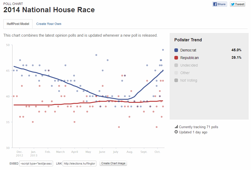
Task: Switch to Create Your Own tab
Action: coord(49,24)
